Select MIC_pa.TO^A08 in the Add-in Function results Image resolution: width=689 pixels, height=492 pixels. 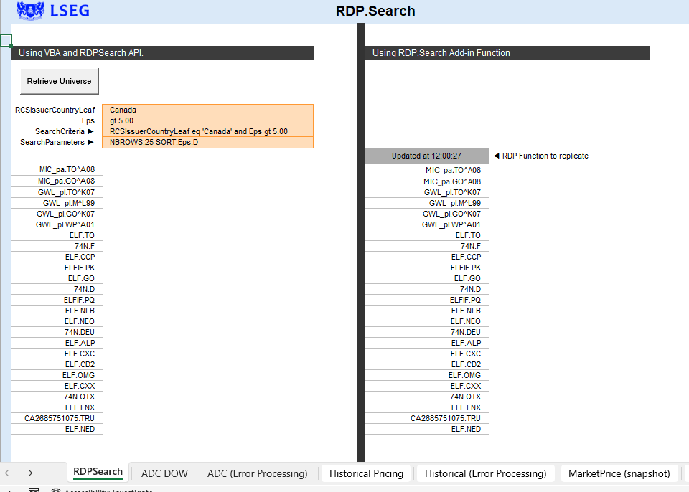pos(426,170)
